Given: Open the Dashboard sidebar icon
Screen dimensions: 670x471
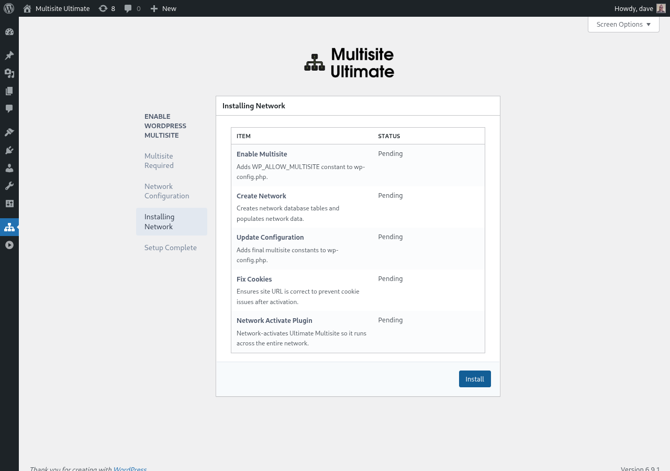Looking at the screenshot, I should tap(9, 32).
